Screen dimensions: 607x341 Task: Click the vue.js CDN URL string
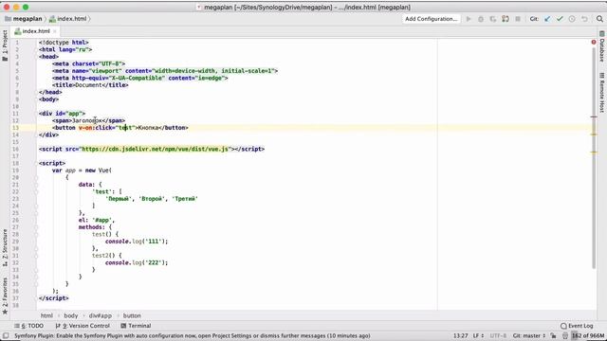(156, 149)
